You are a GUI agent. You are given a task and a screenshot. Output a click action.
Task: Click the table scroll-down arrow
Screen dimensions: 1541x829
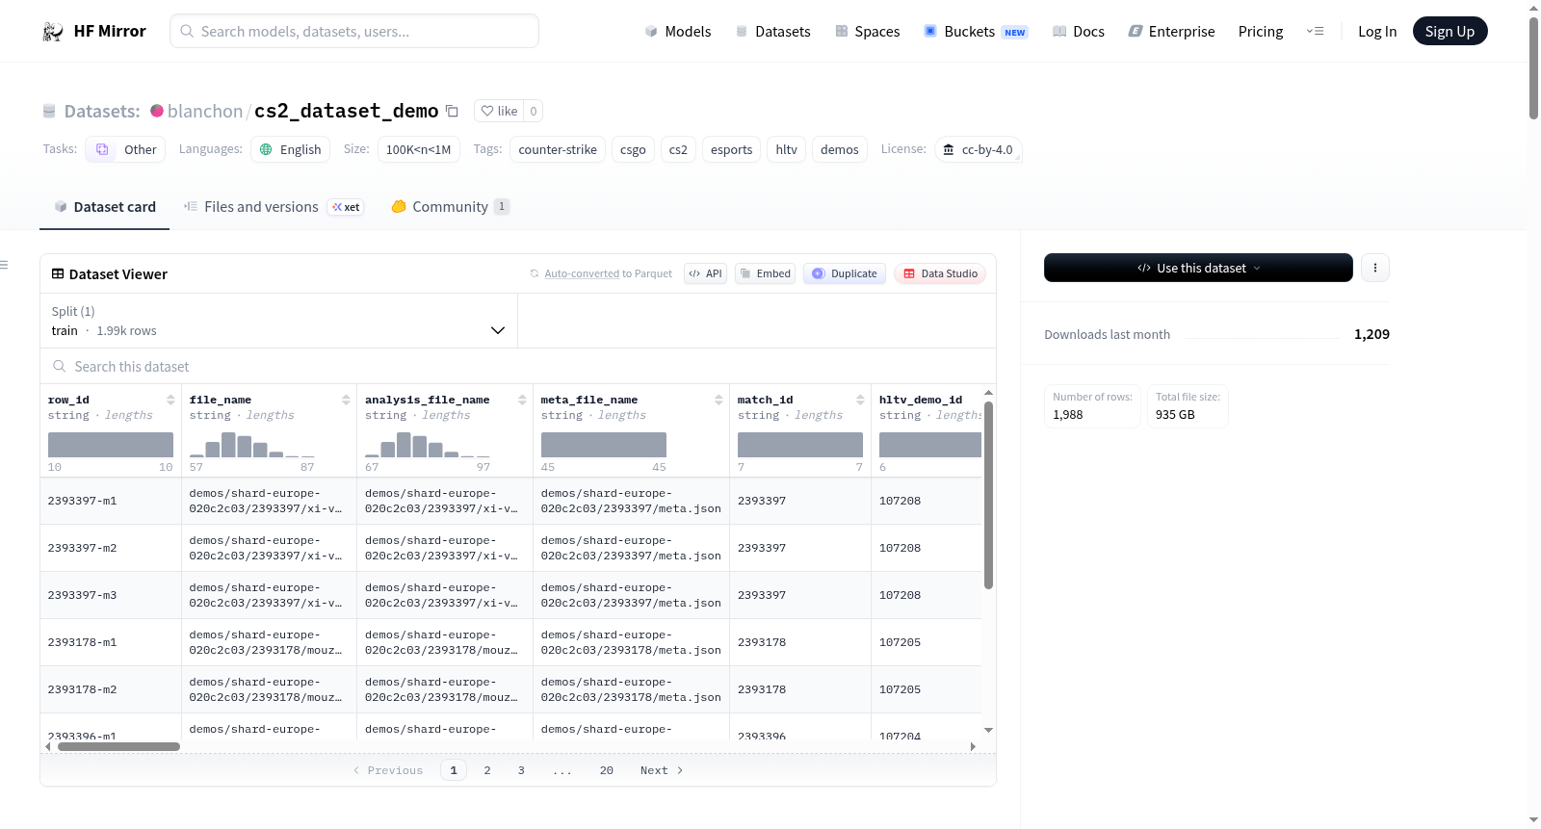[988, 731]
